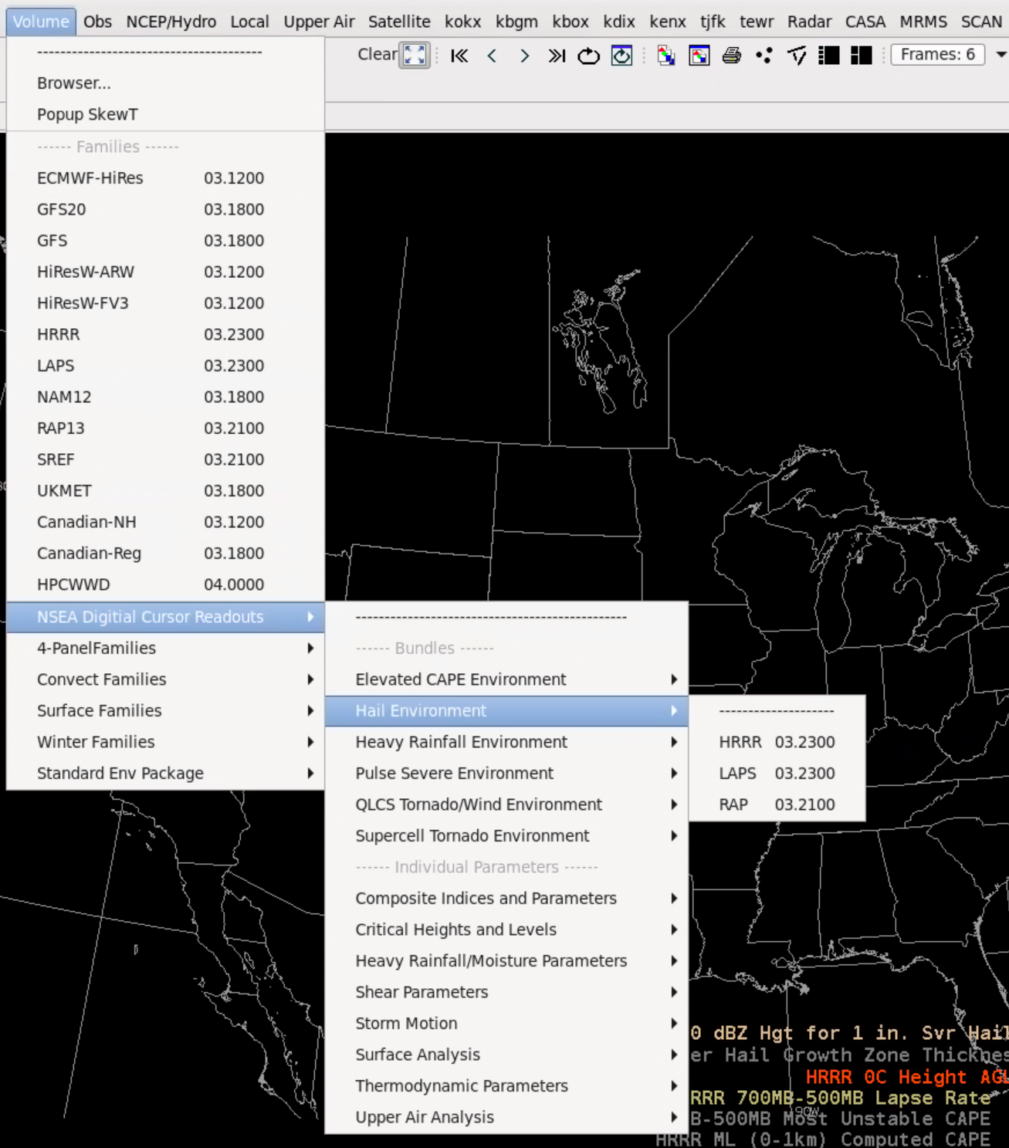
Task: Click the drawing tool triangle icon
Action: (797, 56)
